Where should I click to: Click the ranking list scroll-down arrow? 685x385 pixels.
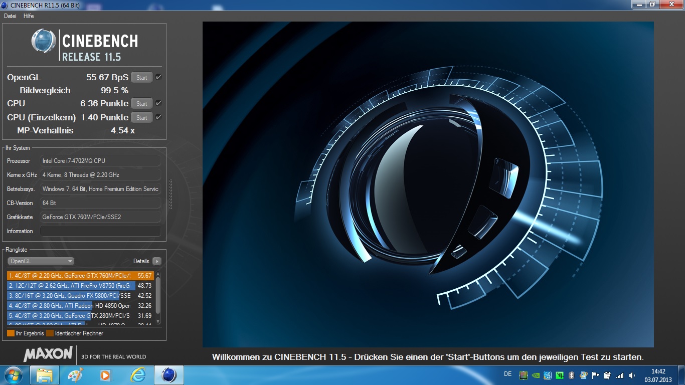point(158,321)
